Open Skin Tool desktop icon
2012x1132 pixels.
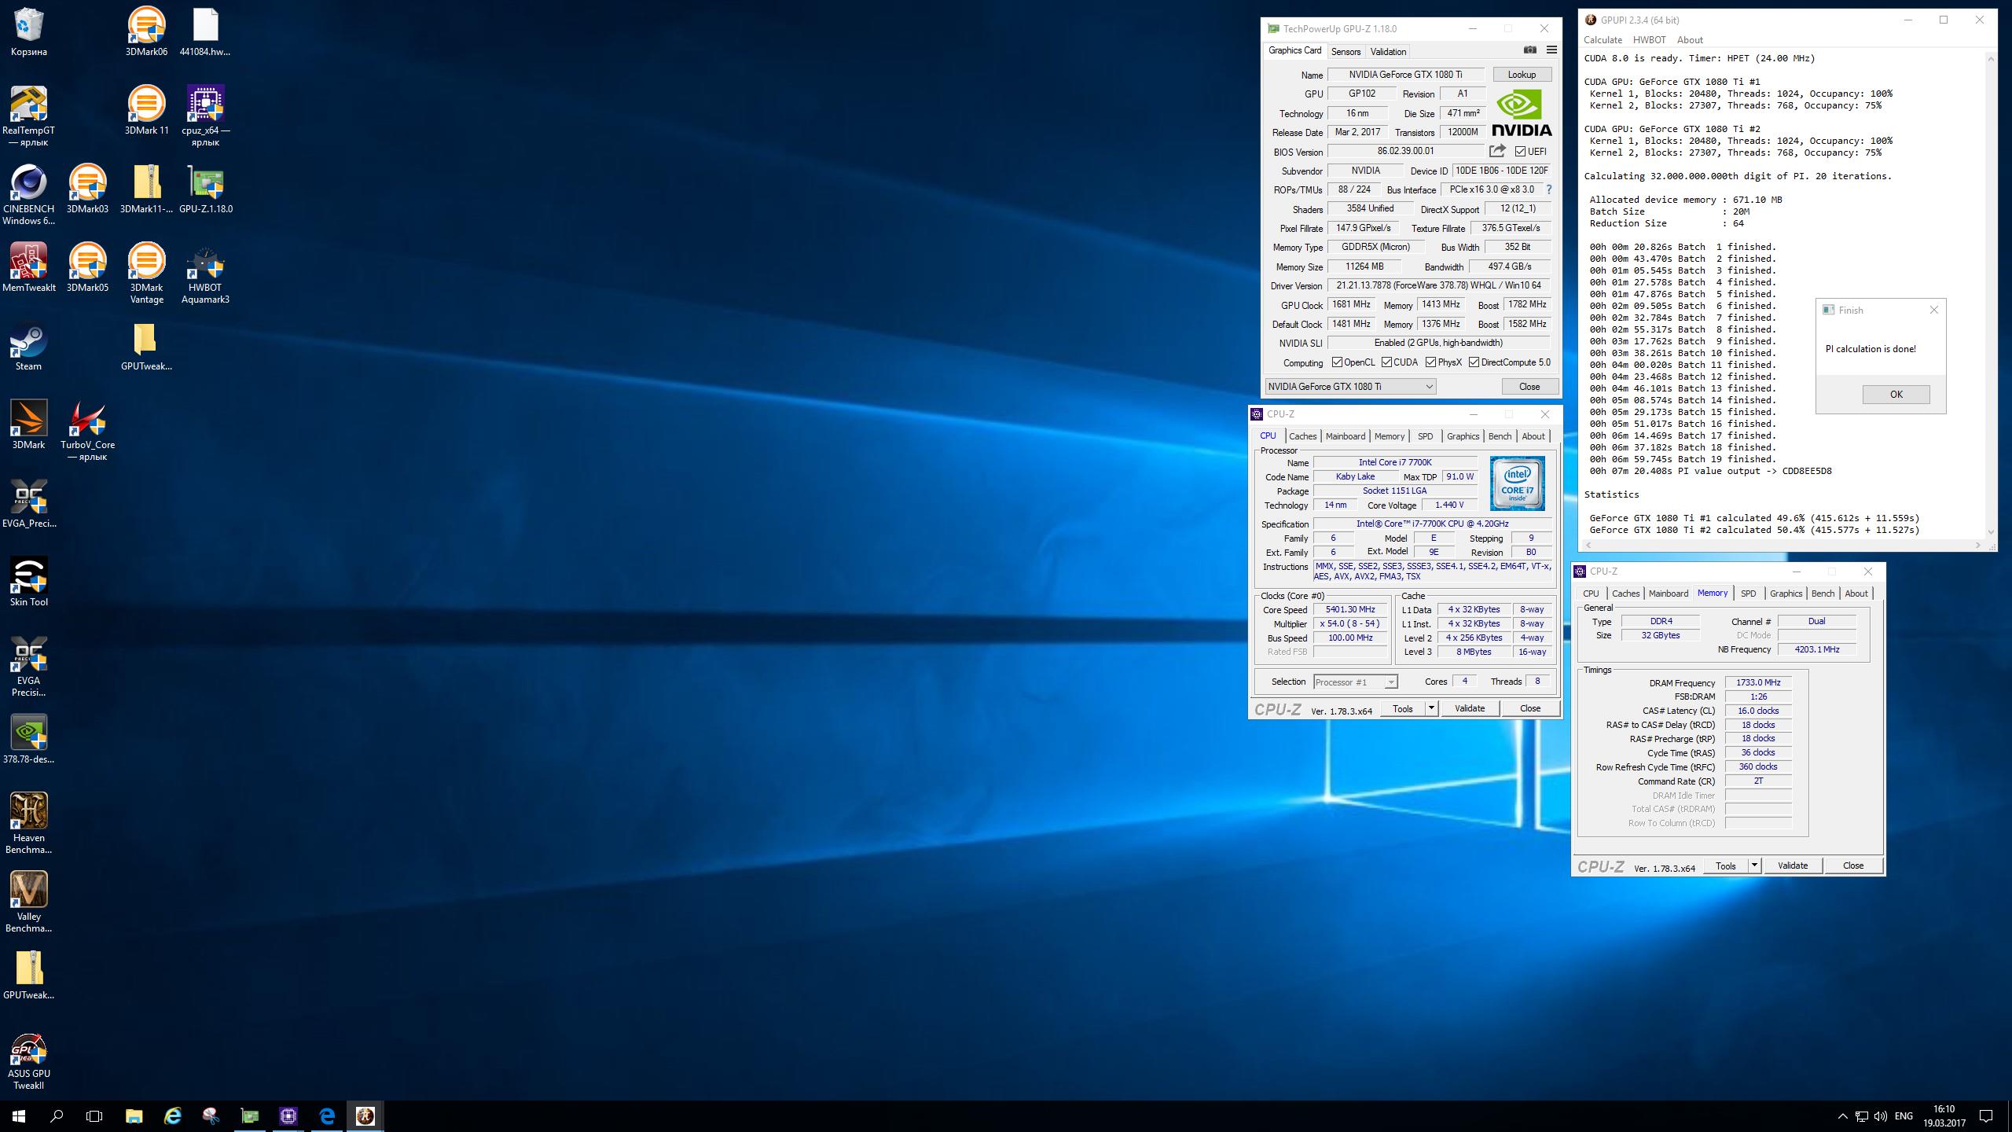(29, 583)
